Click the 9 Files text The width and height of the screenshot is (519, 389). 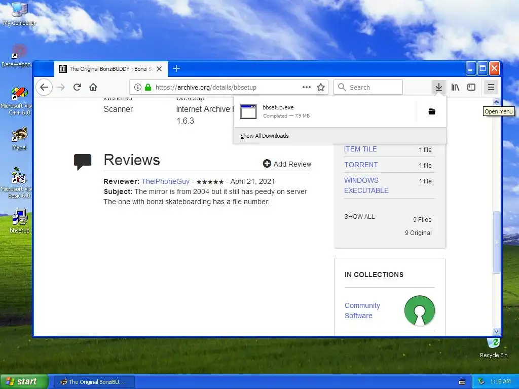(x=422, y=220)
